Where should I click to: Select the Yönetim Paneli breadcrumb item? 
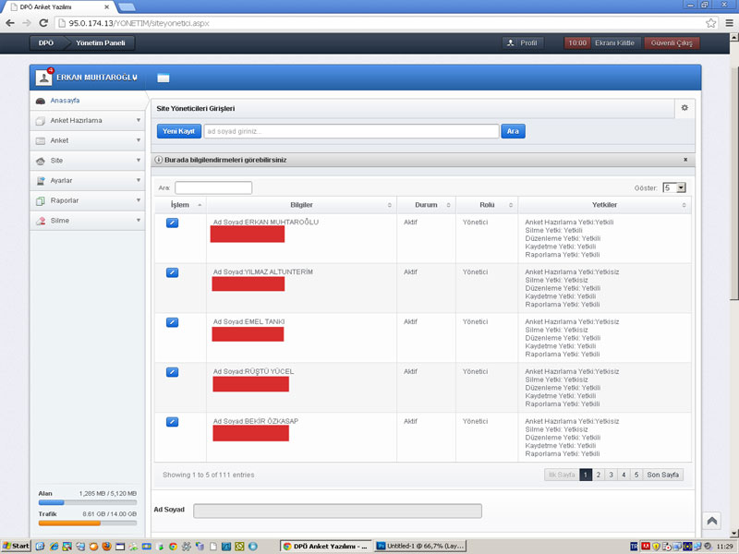101,42
